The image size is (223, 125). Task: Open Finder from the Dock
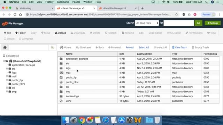(x=66, y=120)
